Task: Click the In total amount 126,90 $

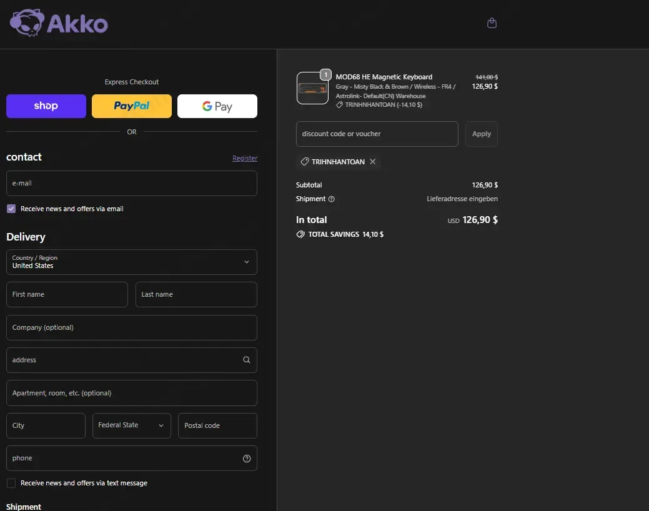Action: 480,220
